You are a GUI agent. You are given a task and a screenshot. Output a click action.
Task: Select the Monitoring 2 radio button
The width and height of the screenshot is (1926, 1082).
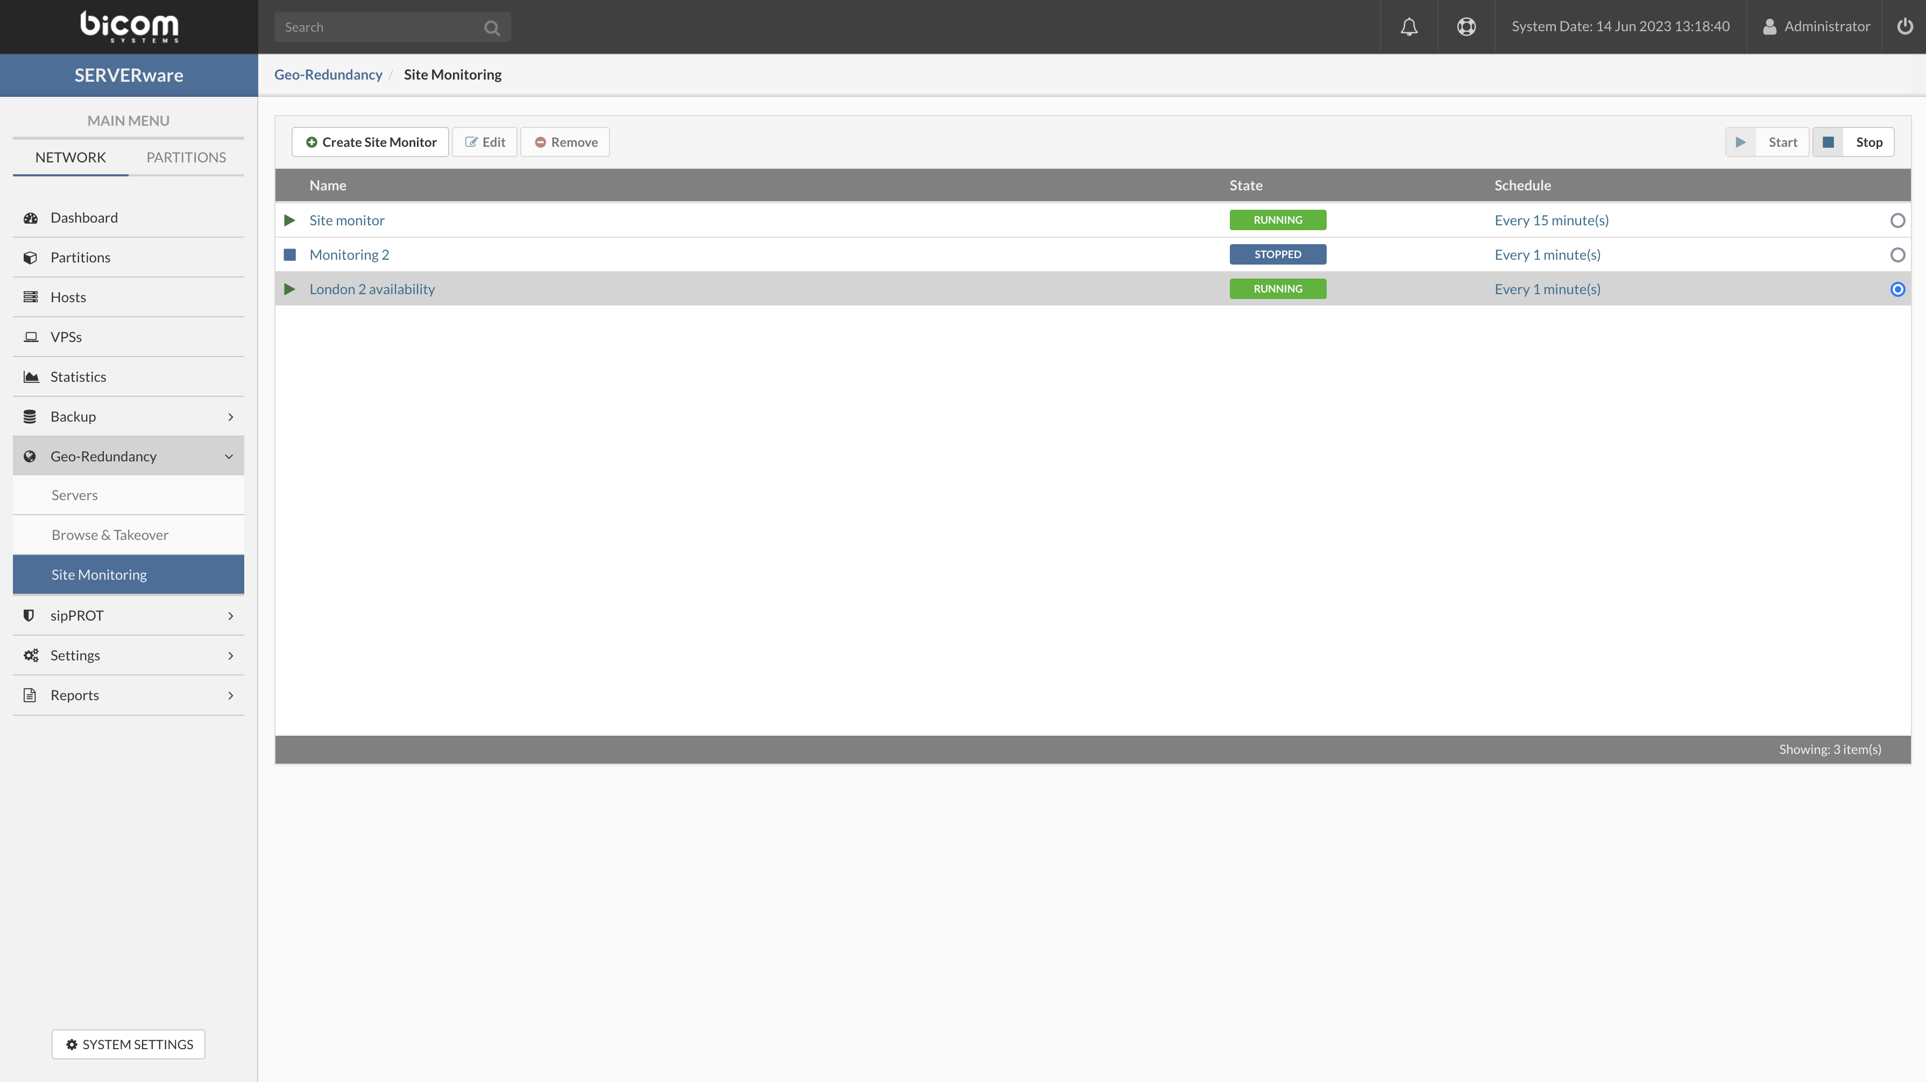tap(1897, 255)
